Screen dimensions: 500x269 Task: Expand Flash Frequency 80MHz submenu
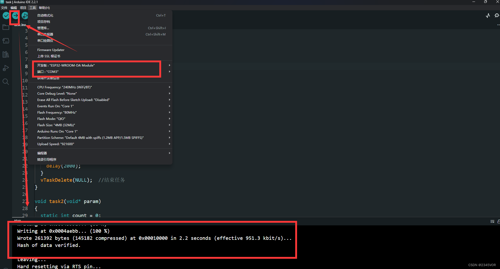(100, 113)
